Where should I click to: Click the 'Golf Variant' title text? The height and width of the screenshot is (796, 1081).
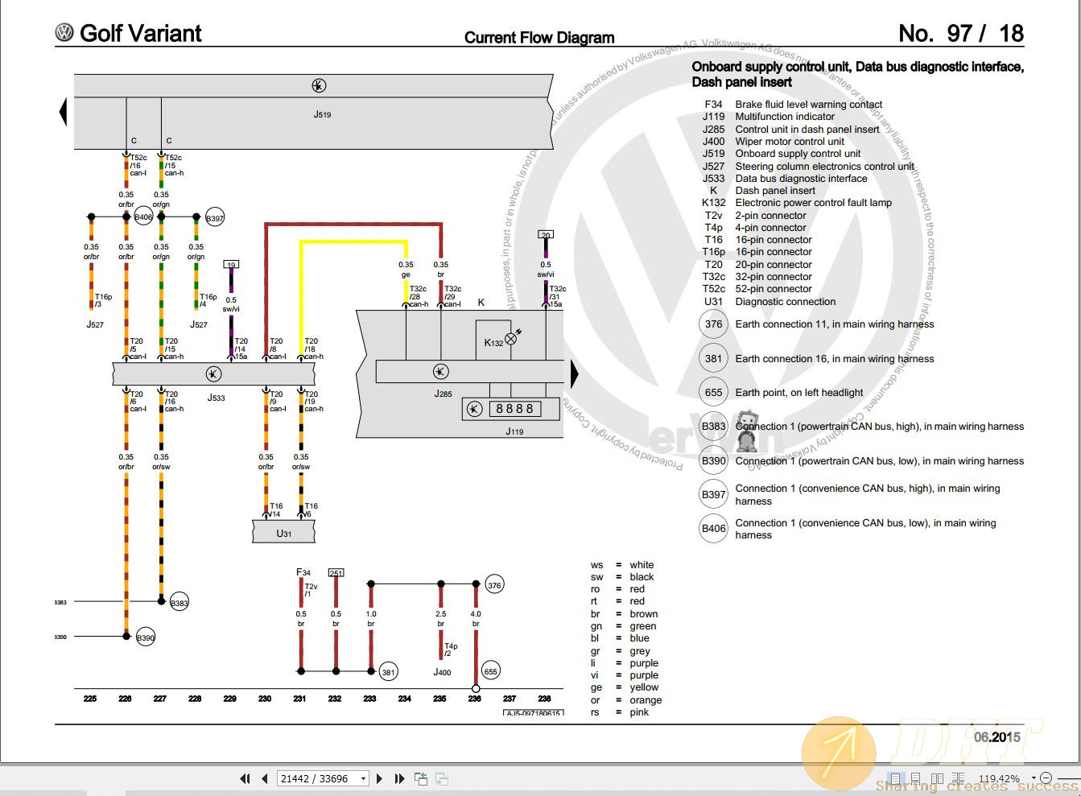141,33
